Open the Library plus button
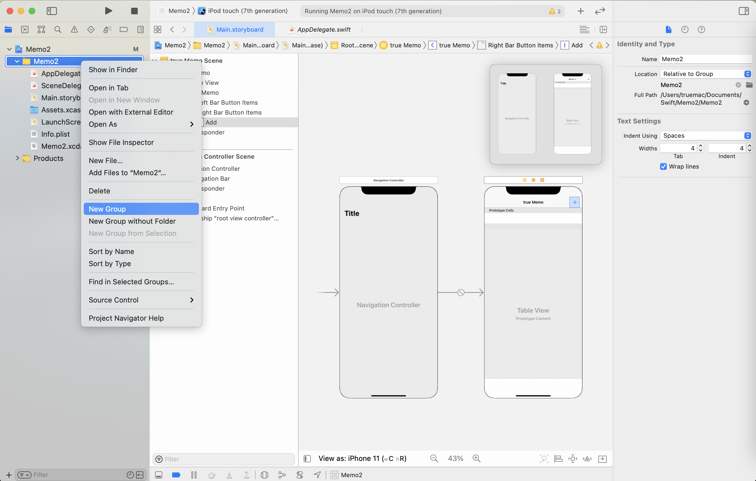Image resolution: width=756 pixels, height=481 pixels. (580, 11)
